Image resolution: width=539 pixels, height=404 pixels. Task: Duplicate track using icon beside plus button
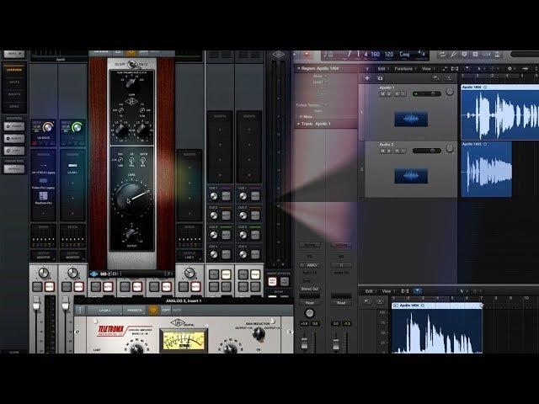[380, 78]
